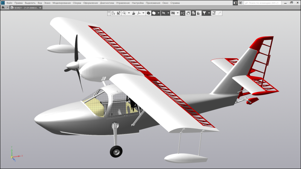This screenshot has width=301, height=169.
Task: Click the coordinate system with gear icon
Action: click(x=119, y=13)
